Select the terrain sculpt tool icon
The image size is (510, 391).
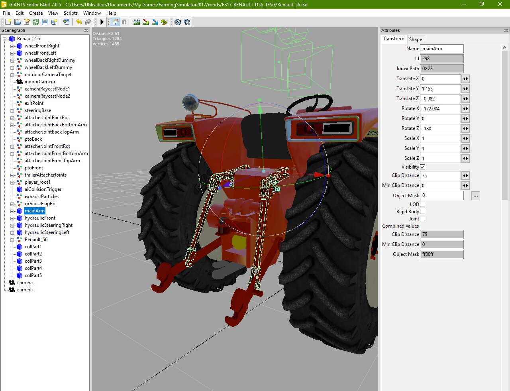click(x=137, y=22)
